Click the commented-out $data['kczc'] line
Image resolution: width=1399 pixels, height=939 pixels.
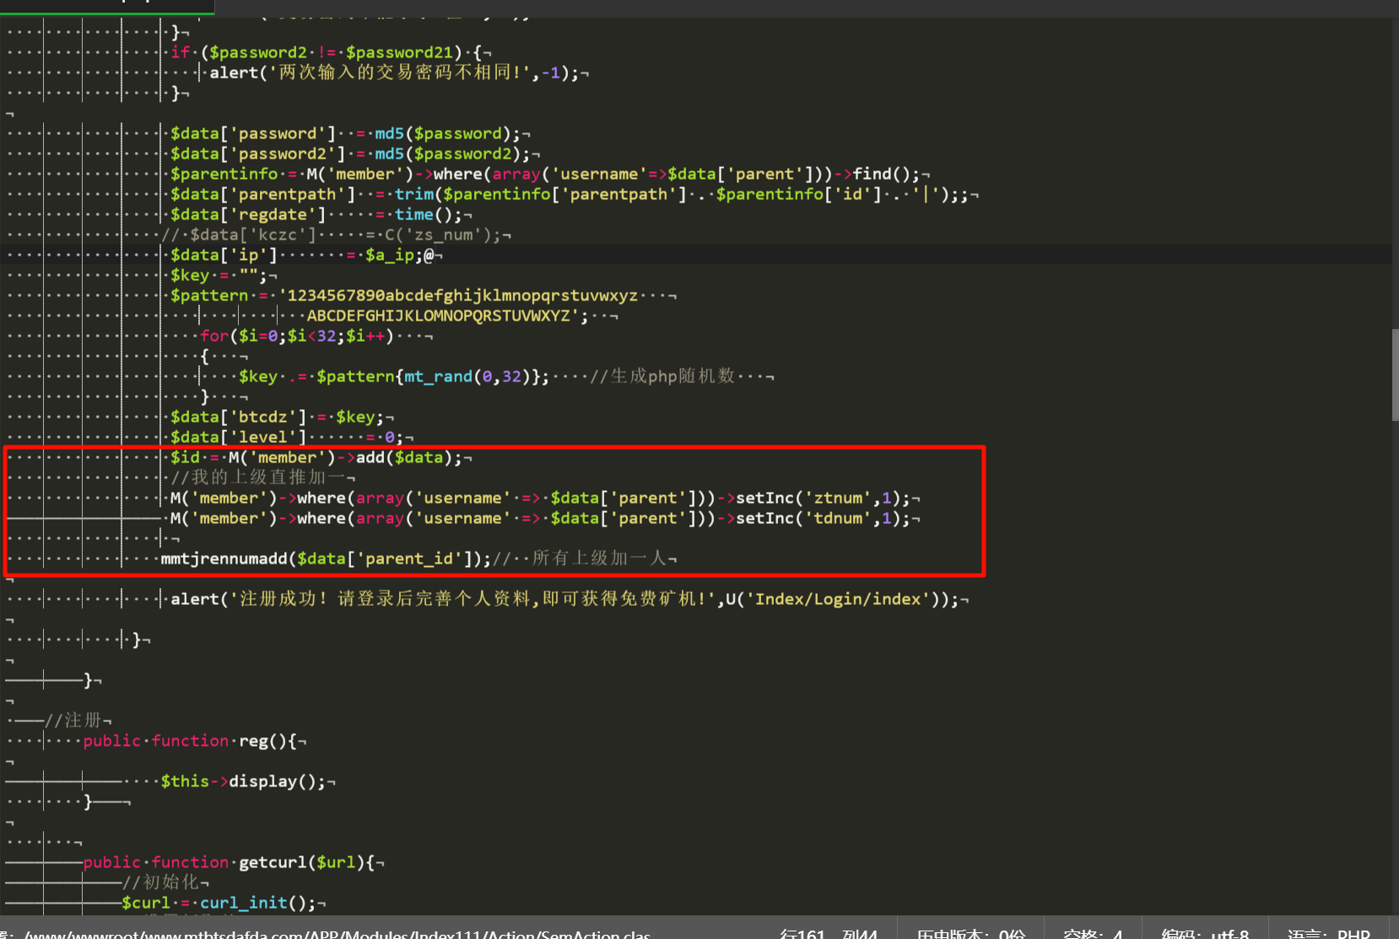click(x=338, y=235)
